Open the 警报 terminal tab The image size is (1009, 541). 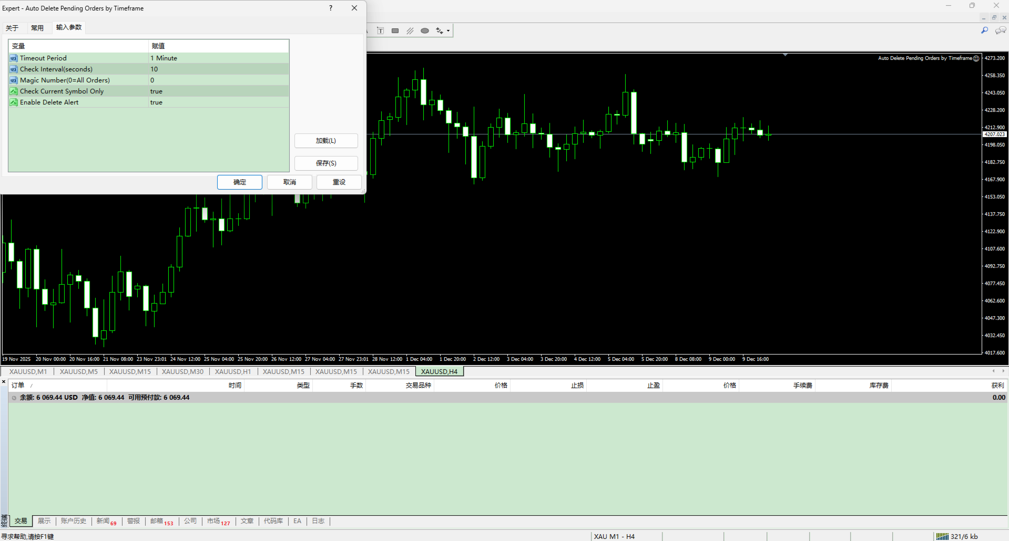[x=134, y=521]
